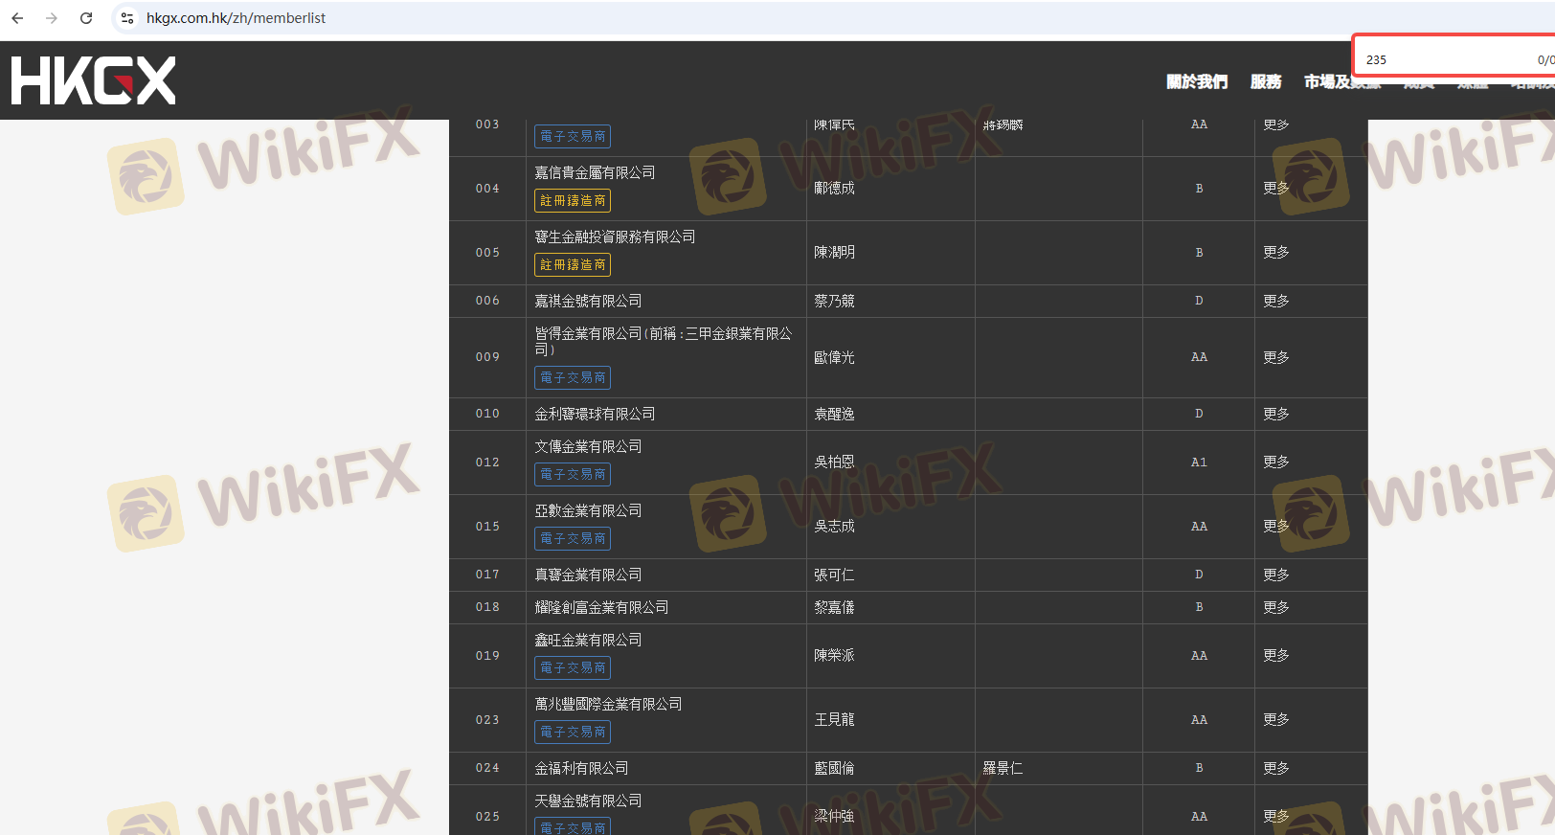Select company name 寶生金融投資服務有限公司
The height and width of the screenshot is (835, 1555).
coord(615,237)
